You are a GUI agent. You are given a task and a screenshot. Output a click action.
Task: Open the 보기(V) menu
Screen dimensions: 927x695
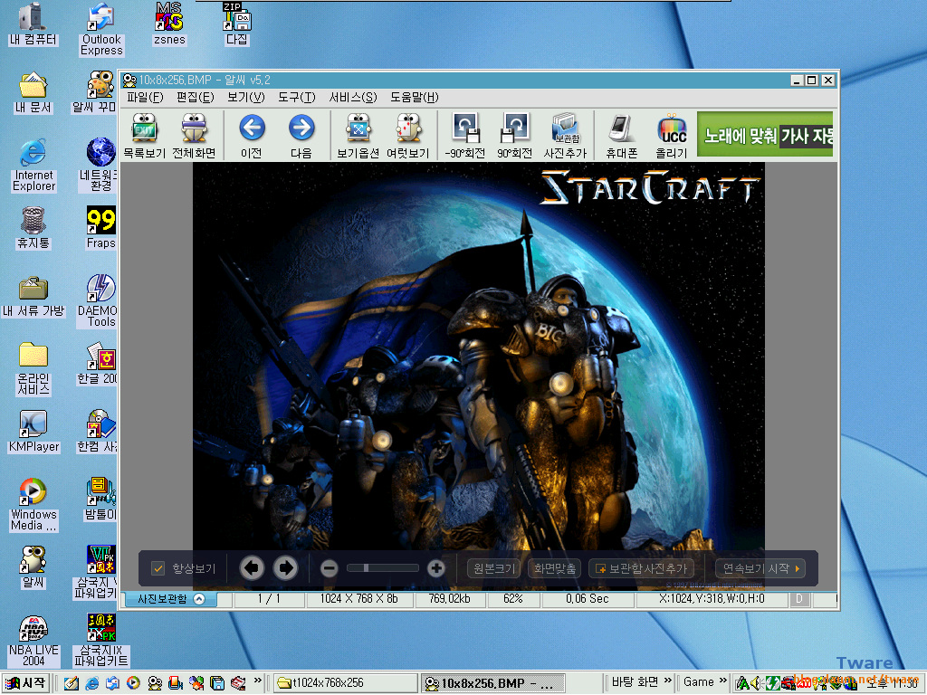246,98
